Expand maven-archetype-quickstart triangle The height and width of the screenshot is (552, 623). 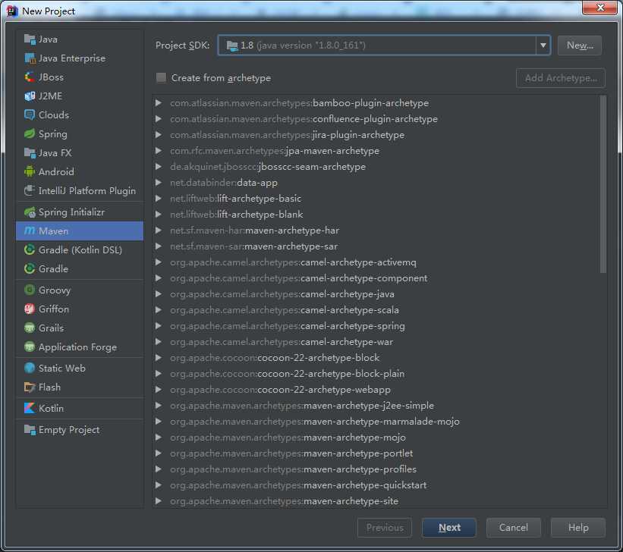tap(159, 485)
